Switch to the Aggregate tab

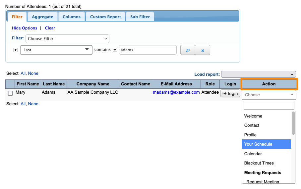(x=42, y=17)
